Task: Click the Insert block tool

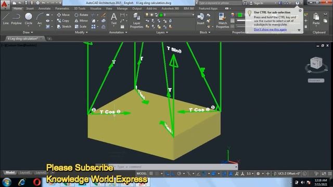Action: pyautogui.click(x=200, y=19)
